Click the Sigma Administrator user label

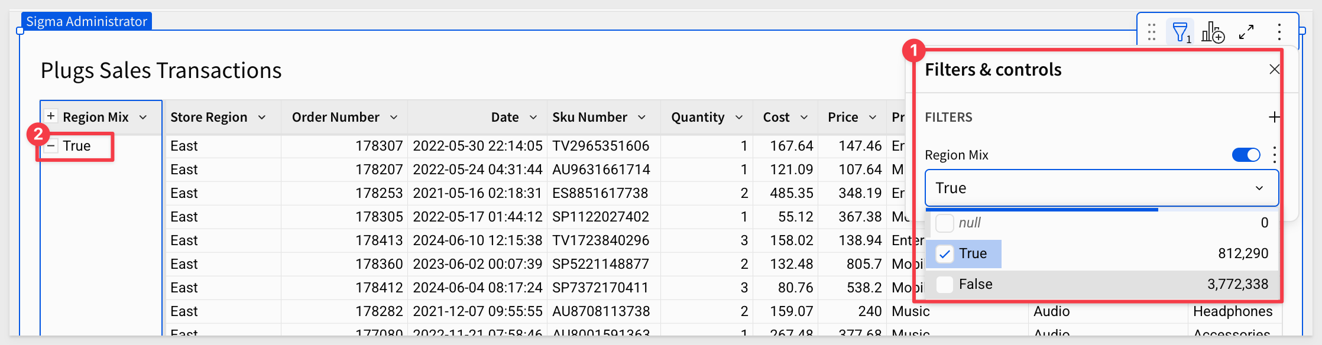86,21
